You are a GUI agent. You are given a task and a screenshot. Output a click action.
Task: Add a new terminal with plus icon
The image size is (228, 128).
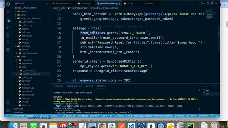point(202,86)
